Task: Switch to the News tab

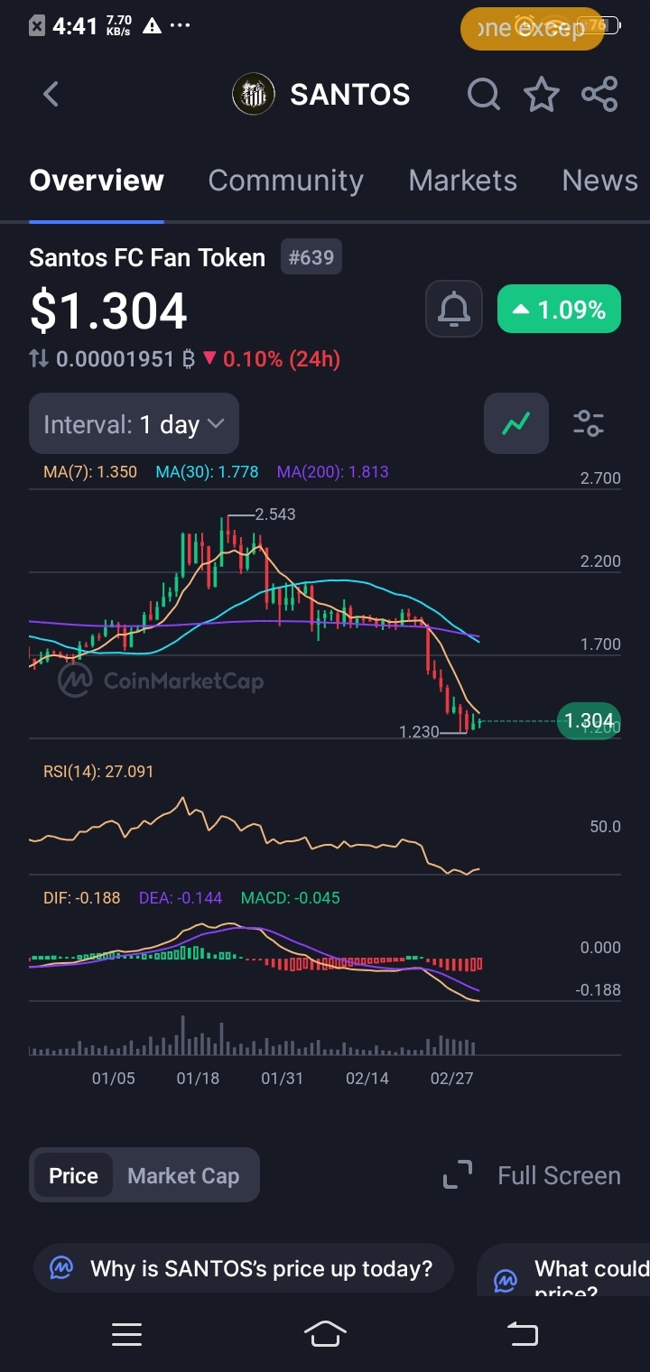Action: pyautogui.click(x=599, y=181)
